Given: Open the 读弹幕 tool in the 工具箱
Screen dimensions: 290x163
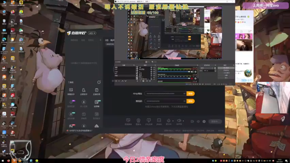Looking at the screenshot, I should [x=96, y=104].
